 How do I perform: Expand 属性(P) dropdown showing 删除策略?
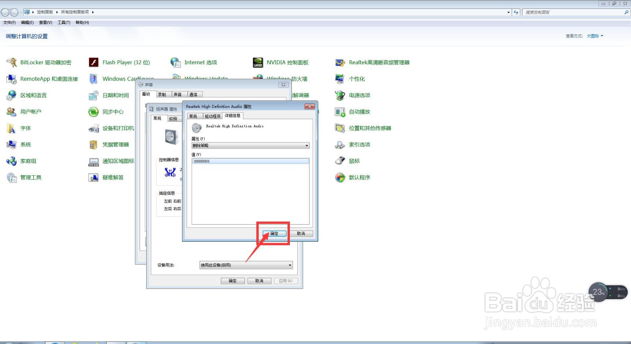(250, 145)
